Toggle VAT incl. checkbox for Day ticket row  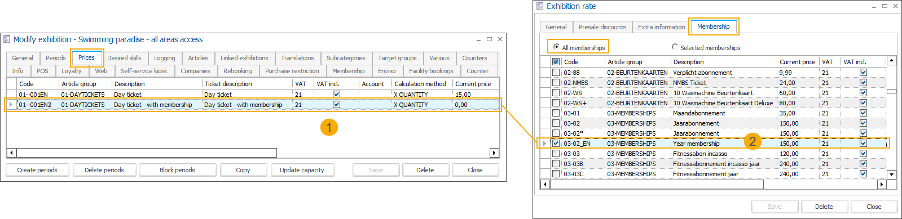336,95
